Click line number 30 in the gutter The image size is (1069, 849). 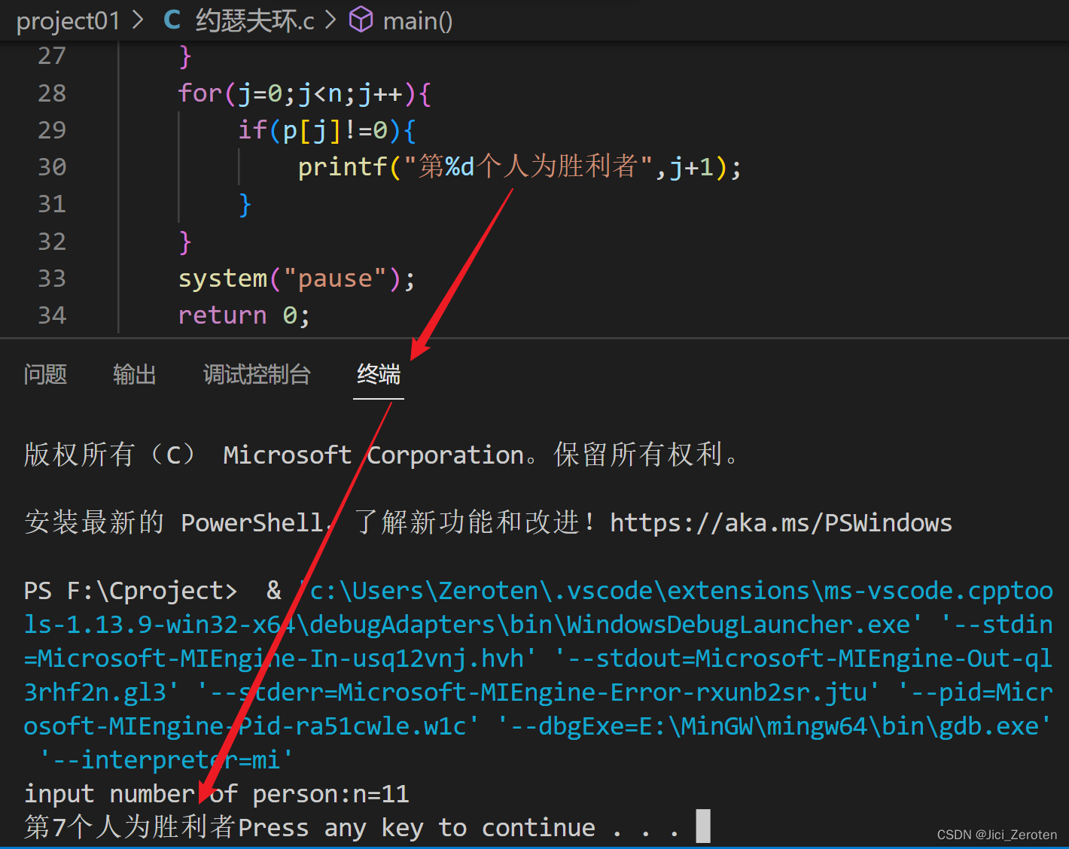(x=52, y=166)
